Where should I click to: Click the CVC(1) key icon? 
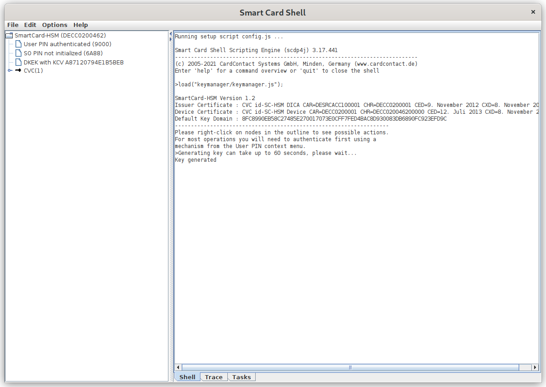pos(18,71)
